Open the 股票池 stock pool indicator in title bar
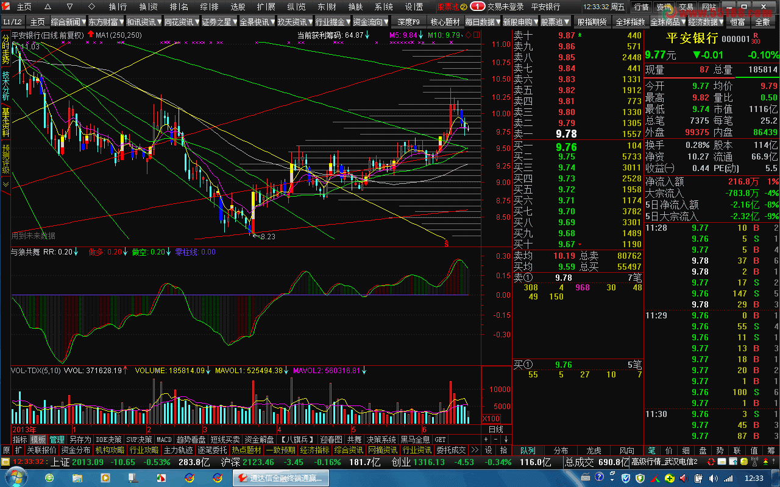Image resolution: width=780 pixels, height=487 pixels. [452, 7]
